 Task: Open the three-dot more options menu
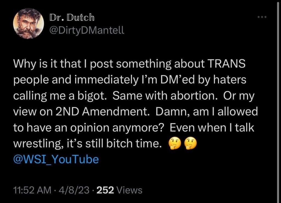click(262, 17)
